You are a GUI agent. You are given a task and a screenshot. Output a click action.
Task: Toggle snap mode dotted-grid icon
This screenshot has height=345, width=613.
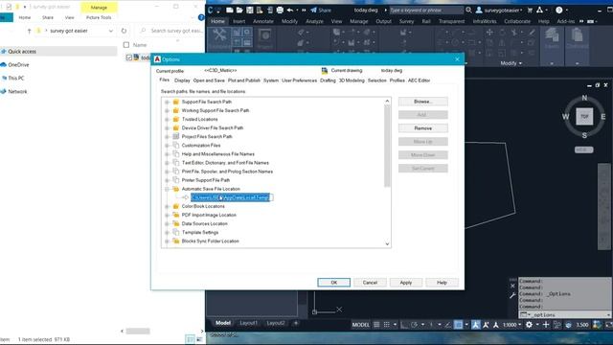[386, 325]
